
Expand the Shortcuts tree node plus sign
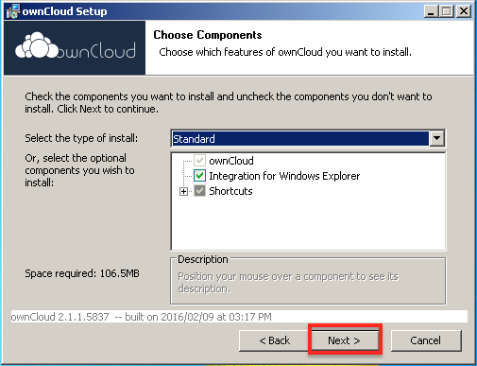[x=183, y=191]
